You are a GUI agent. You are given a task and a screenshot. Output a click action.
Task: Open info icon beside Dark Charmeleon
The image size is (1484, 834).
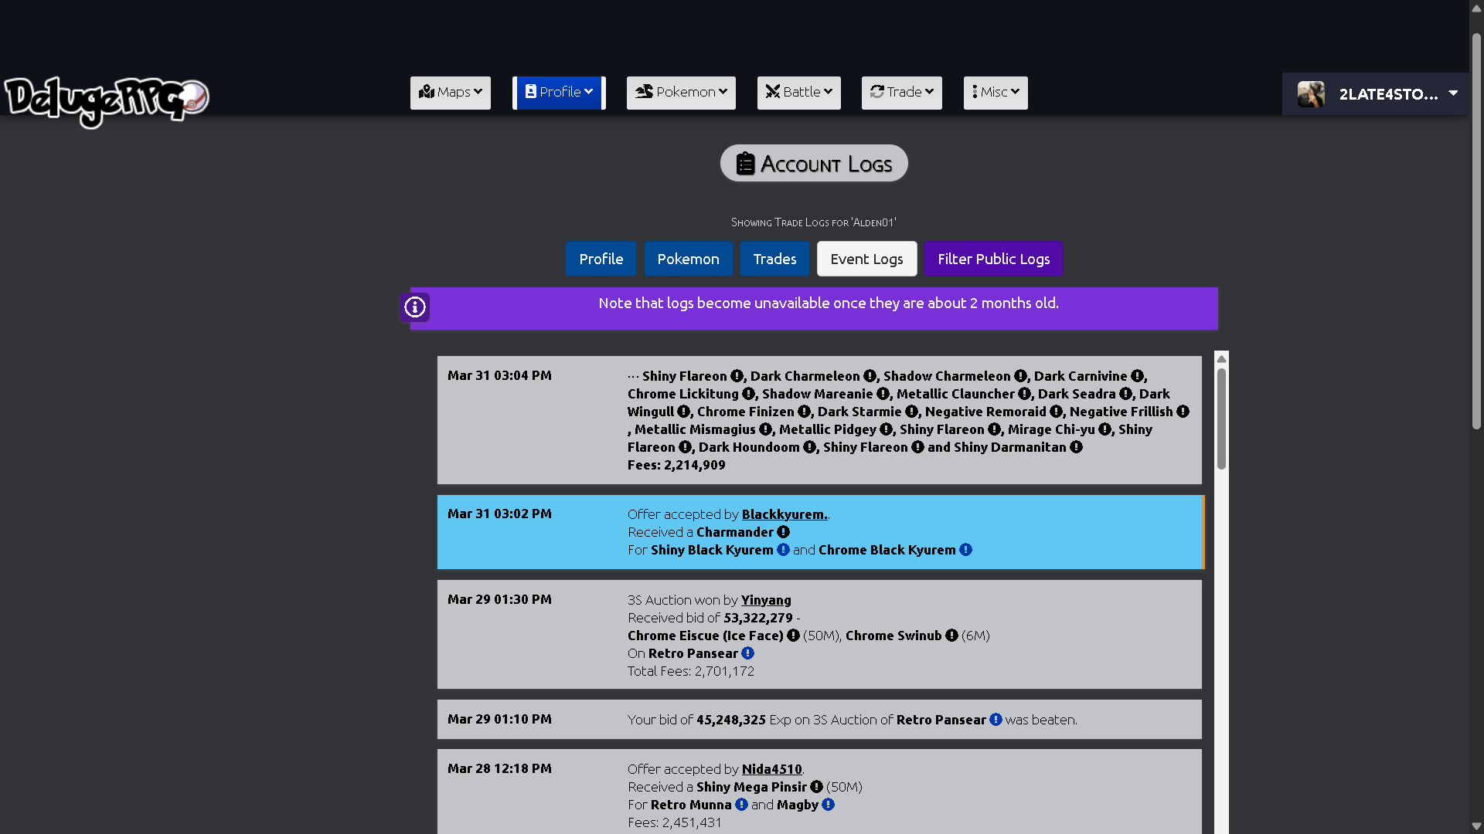(870, 376)
